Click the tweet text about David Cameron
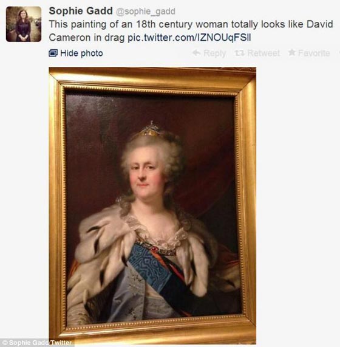 click(x=191, y=31)
